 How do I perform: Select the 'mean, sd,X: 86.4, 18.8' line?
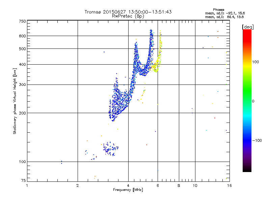224,17
